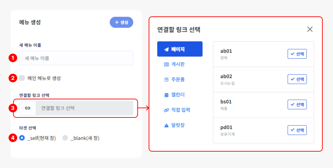This screenshot has height=168, width=333.
Task: Click the 주문폼 order form icon
Action: click(166, 80)
